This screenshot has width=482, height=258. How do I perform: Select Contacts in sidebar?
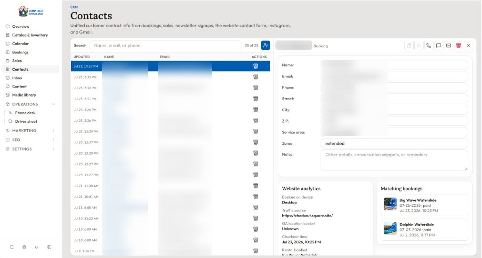pyautogui.click(x=31, y=70)
